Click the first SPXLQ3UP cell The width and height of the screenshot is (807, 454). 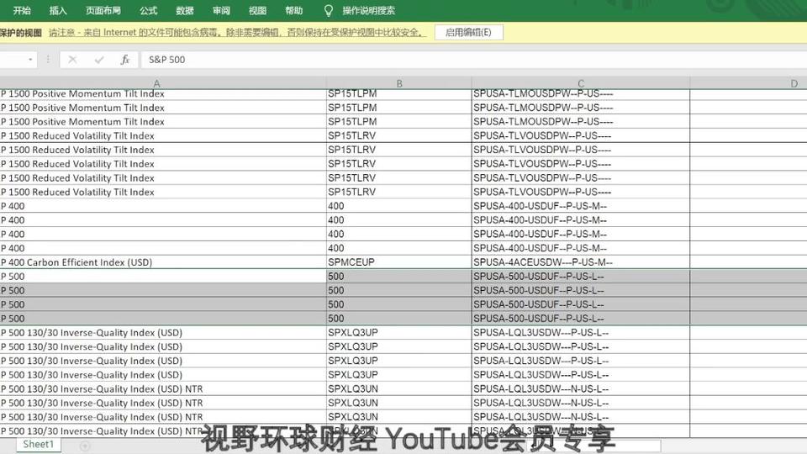(398, 333)
